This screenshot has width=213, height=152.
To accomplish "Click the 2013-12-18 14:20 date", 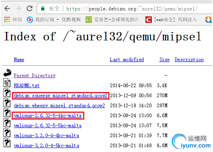I will tap(131, 106).
